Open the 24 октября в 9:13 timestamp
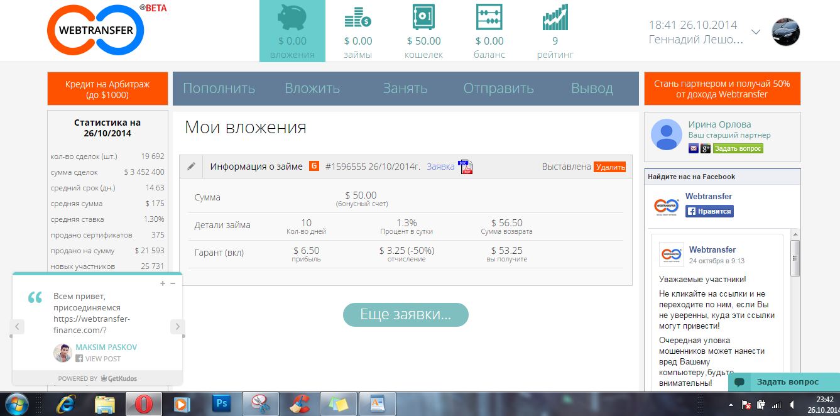 [717, 261]
